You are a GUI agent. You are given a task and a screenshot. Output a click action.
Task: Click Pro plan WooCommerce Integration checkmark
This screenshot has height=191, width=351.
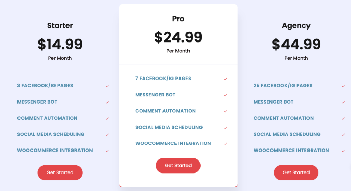226,144
